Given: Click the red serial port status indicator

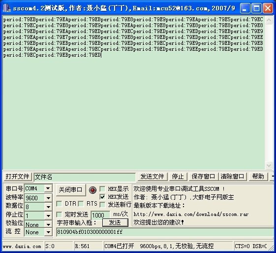Looking at the screenshot, I should tap(93, 190).
